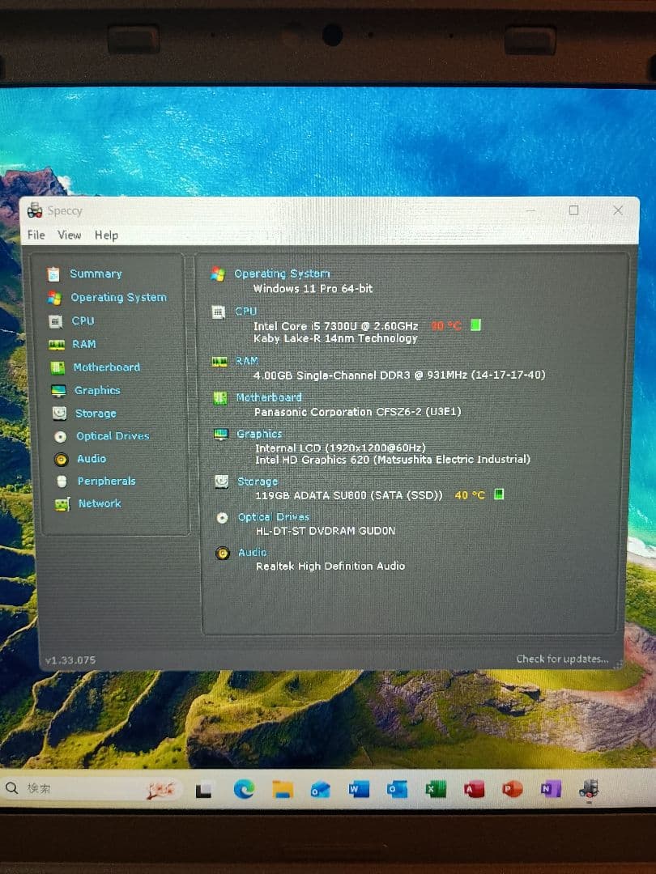This screenshot has height=874, width=656.
Task: Click the taskbar search box
Action: [x=92, y=788]
